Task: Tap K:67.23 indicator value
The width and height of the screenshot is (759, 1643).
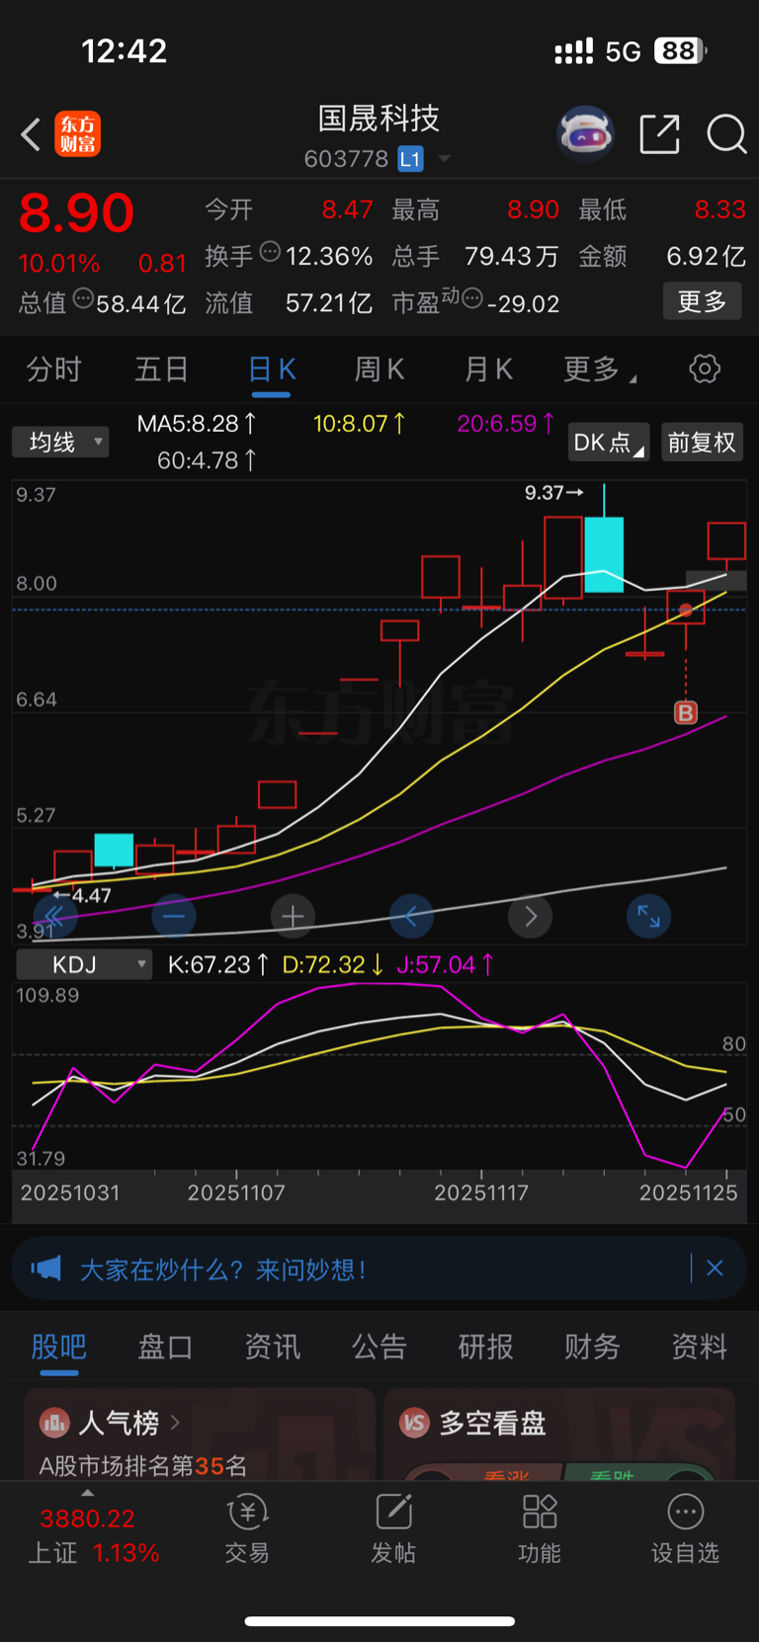Action: (217, 964)
